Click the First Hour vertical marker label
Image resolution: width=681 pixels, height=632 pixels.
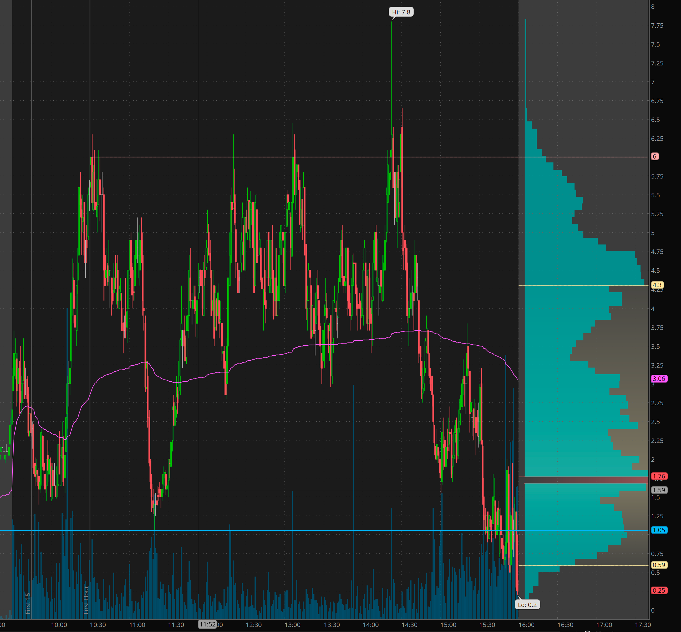(86, 600)
